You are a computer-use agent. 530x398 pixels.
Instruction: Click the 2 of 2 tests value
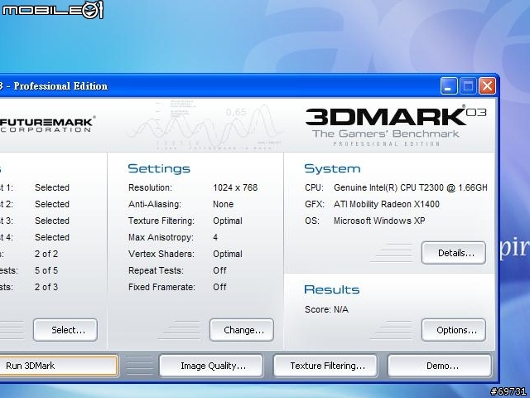point(46,254)
